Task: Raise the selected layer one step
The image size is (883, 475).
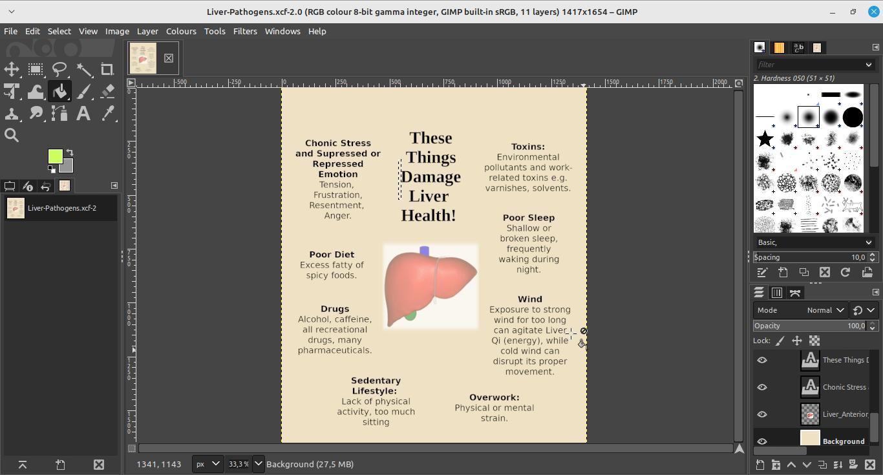Action: coord(791,465)
